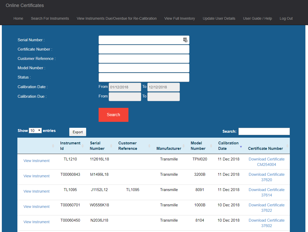The height and width of the screenshot is (232, 308).
Task: Select serial number cell W0556K18
Action: click(99, 205)
